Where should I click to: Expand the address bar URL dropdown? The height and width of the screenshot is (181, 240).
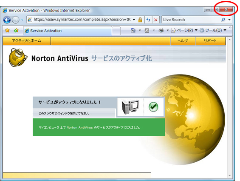click(134, 20)
